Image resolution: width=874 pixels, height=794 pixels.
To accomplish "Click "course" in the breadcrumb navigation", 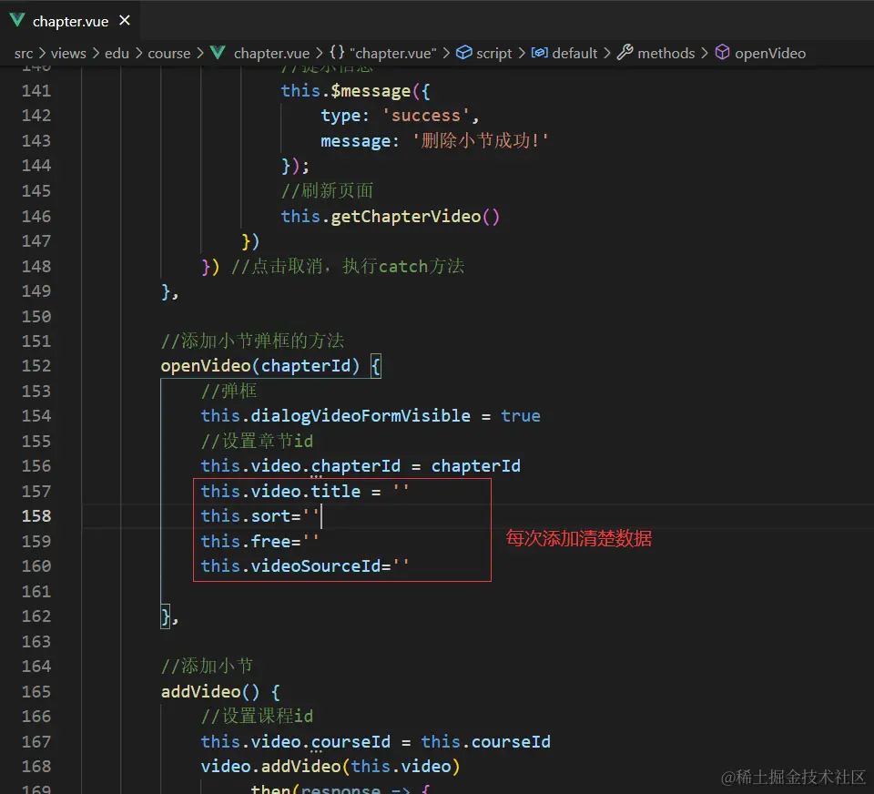I will pyautogui.click(x=169, y=53).
